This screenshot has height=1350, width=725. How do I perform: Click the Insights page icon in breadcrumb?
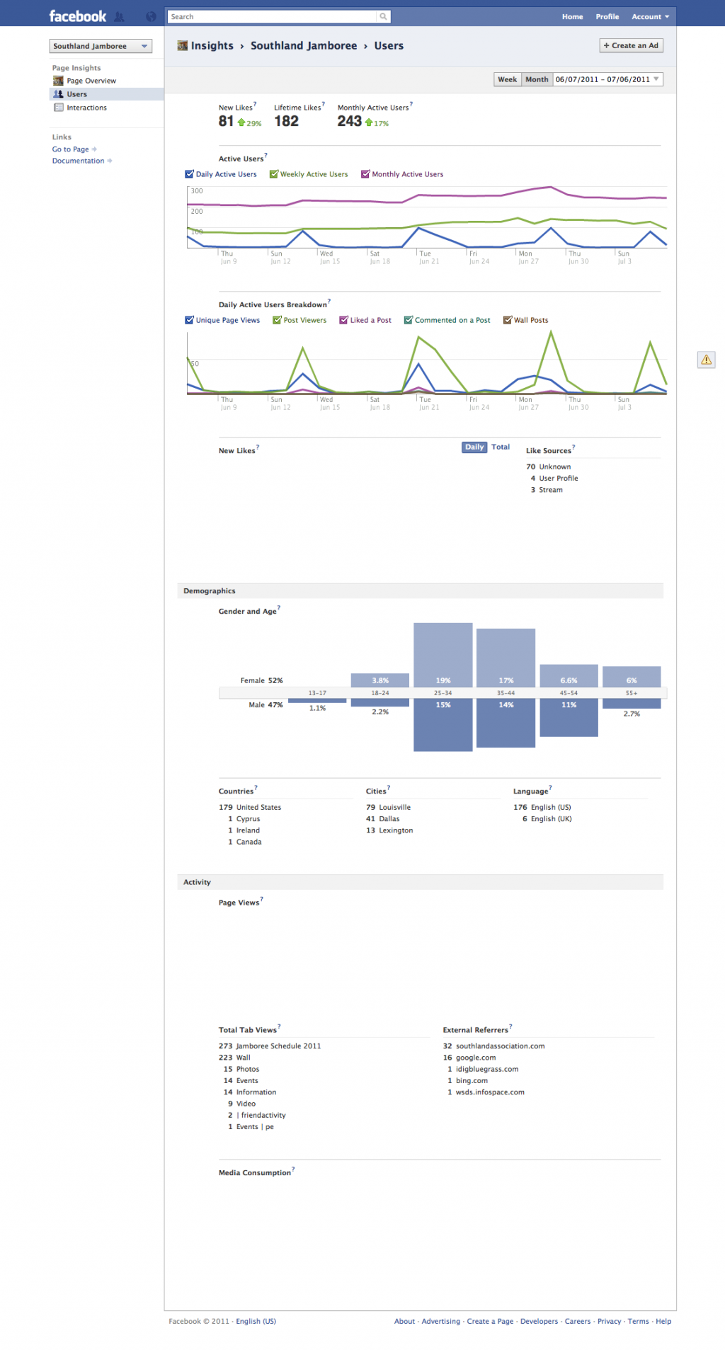click(182, 45)
